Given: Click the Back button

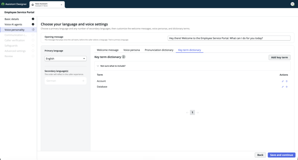Looking at the screenshot, I should click(260, 155).
